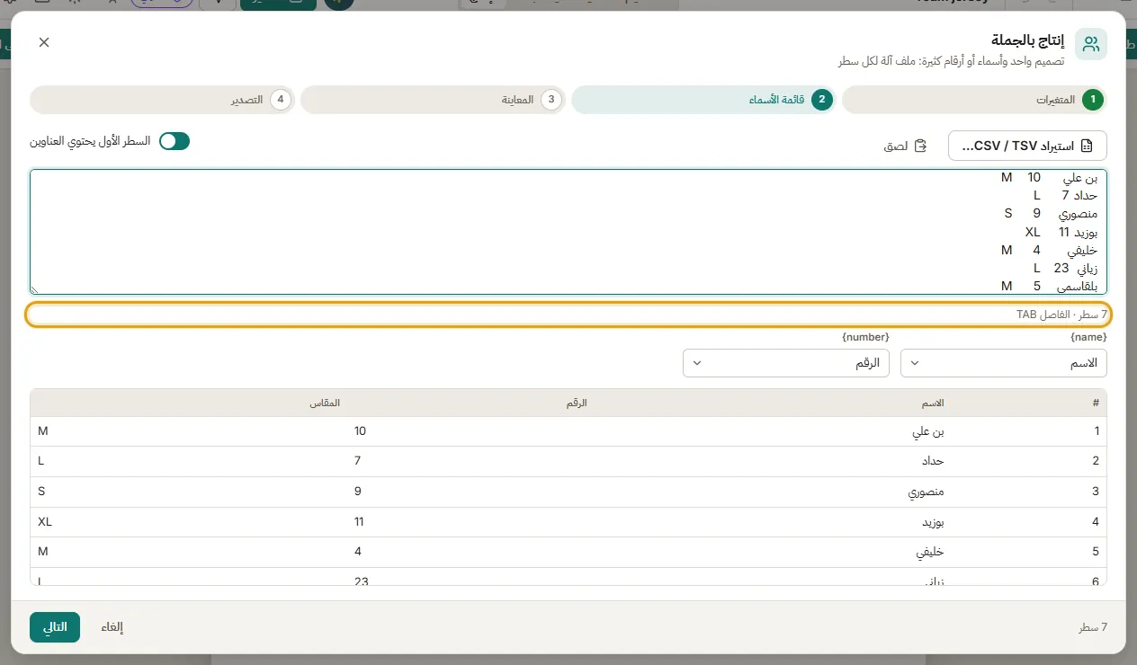
Task: Open step 2 قائمة الأسماء
Action: click(x=704, y=100)
